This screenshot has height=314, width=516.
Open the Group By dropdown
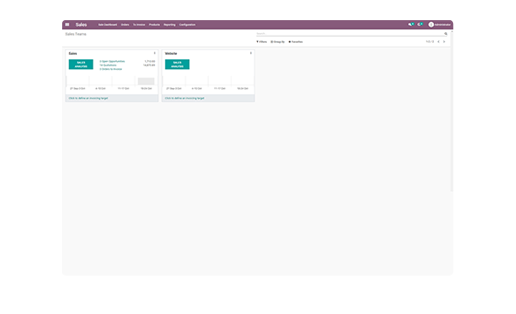pyautogui.click(x=278, y=42)
